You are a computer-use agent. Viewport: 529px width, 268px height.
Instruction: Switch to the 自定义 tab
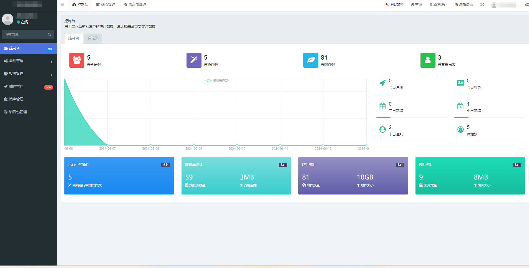click(x=93, y=38)
